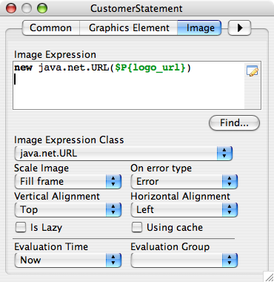Open the empty Evaluation Group dropdown
The image size is (274, 282).
184,260
